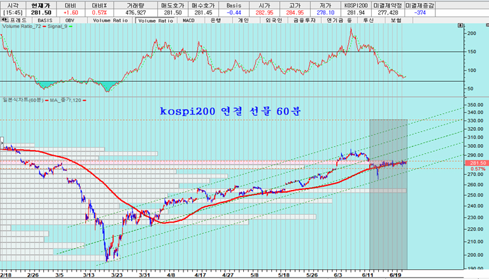Image resolution: width=489 pixels, height=279 pixels.
Task: Select the active second Volume Ratio tab
Action: tap(156, 20)
